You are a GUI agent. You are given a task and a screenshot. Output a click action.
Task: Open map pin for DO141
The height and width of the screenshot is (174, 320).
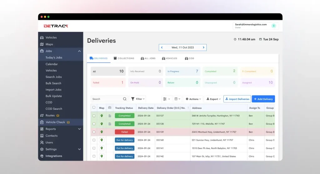pos(102,148)
